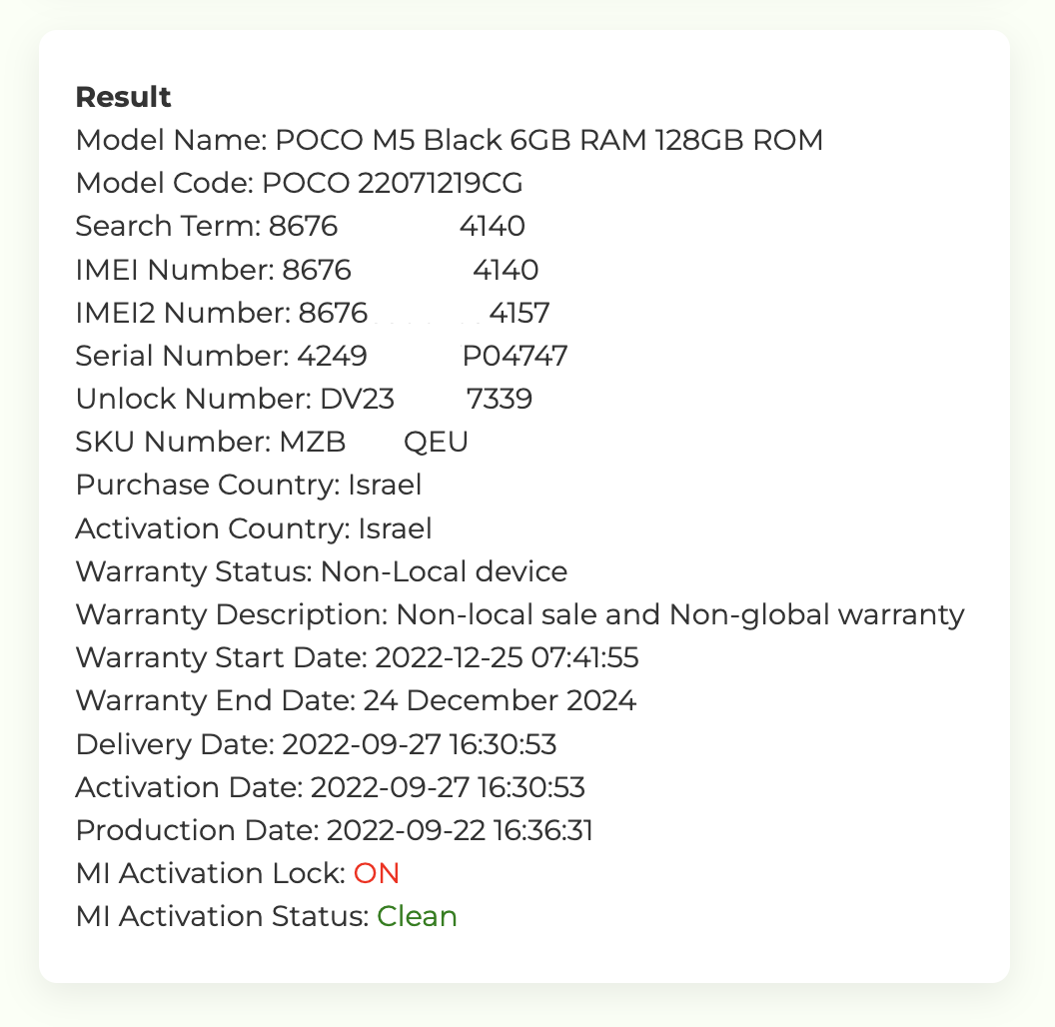Click the green Clean status value
The width and height of the screenshot is (1055, 1027).
click(x=418, y=917)
